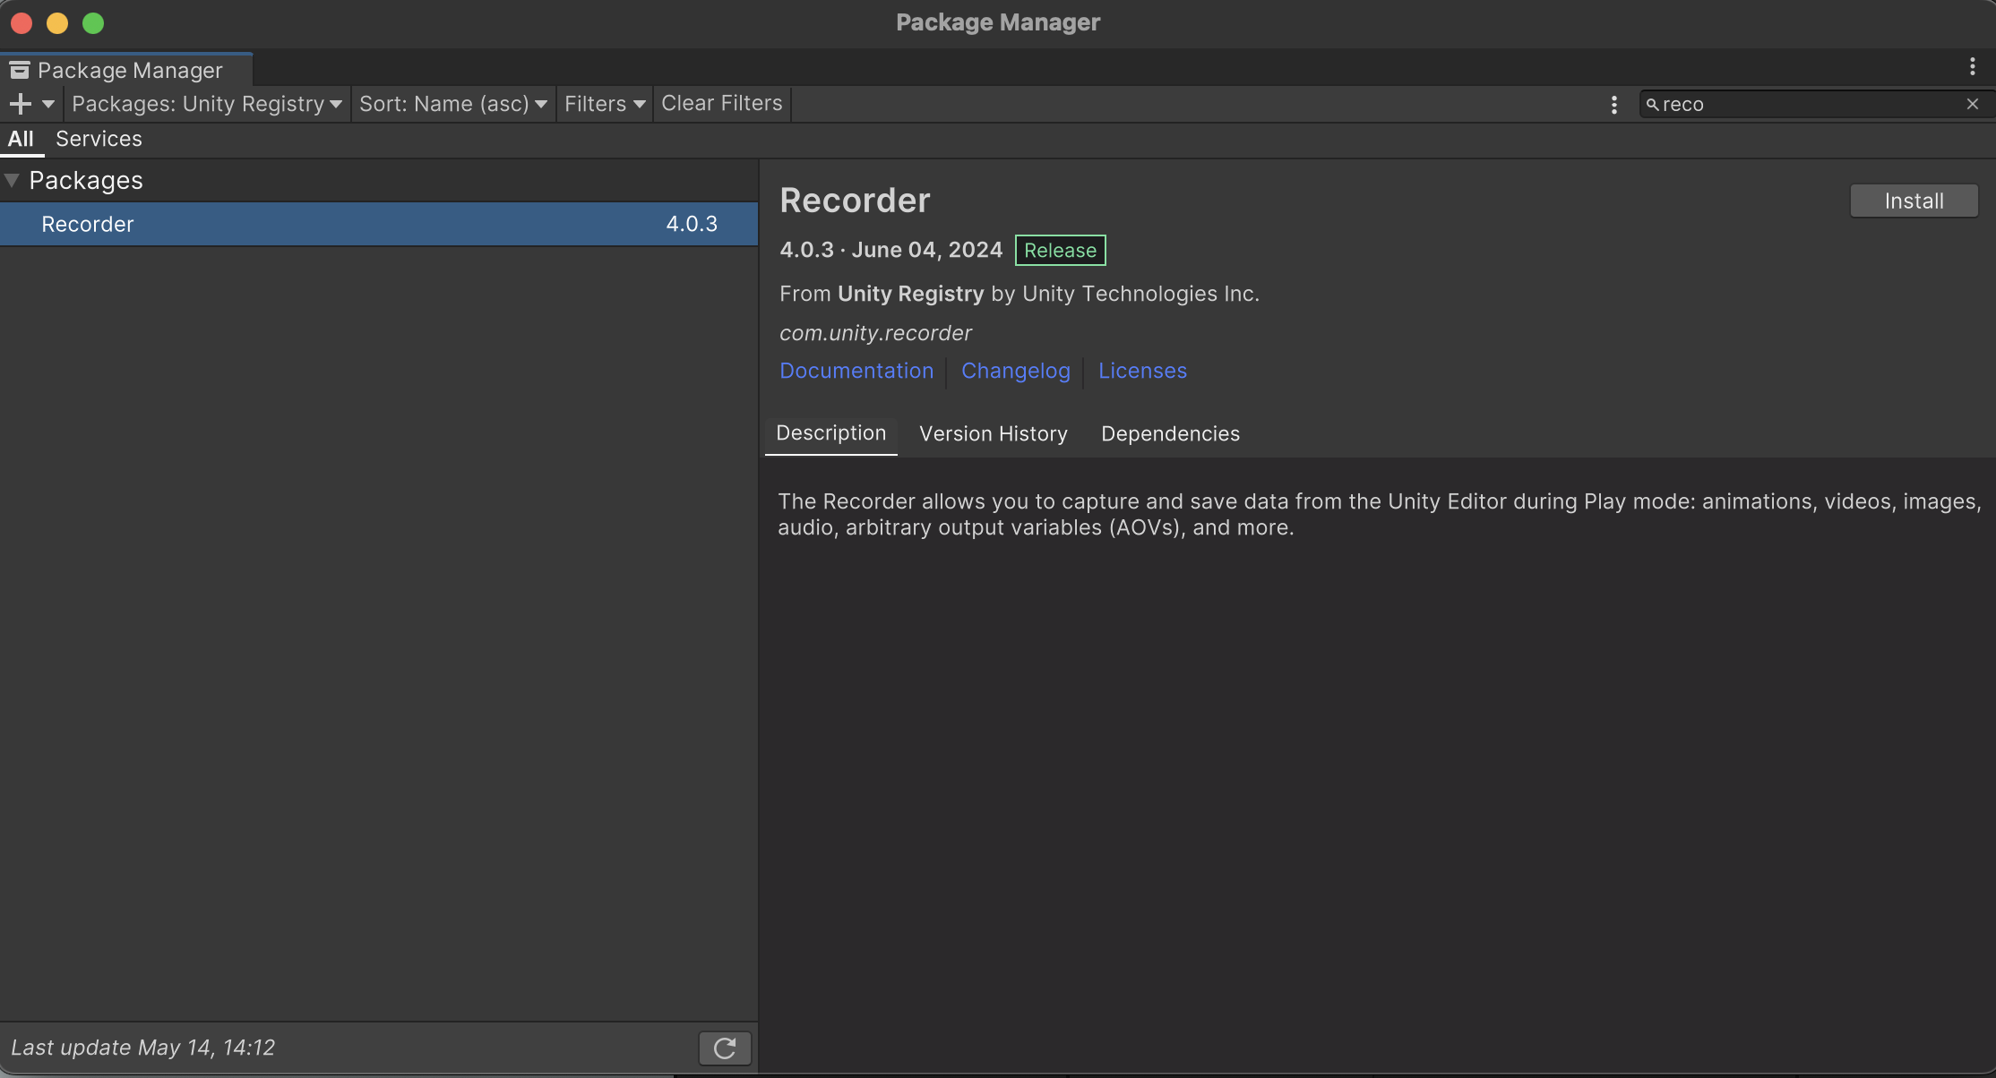Select the Version History tab
This screenshot has width=1996, height=1078.
point(994,433)
